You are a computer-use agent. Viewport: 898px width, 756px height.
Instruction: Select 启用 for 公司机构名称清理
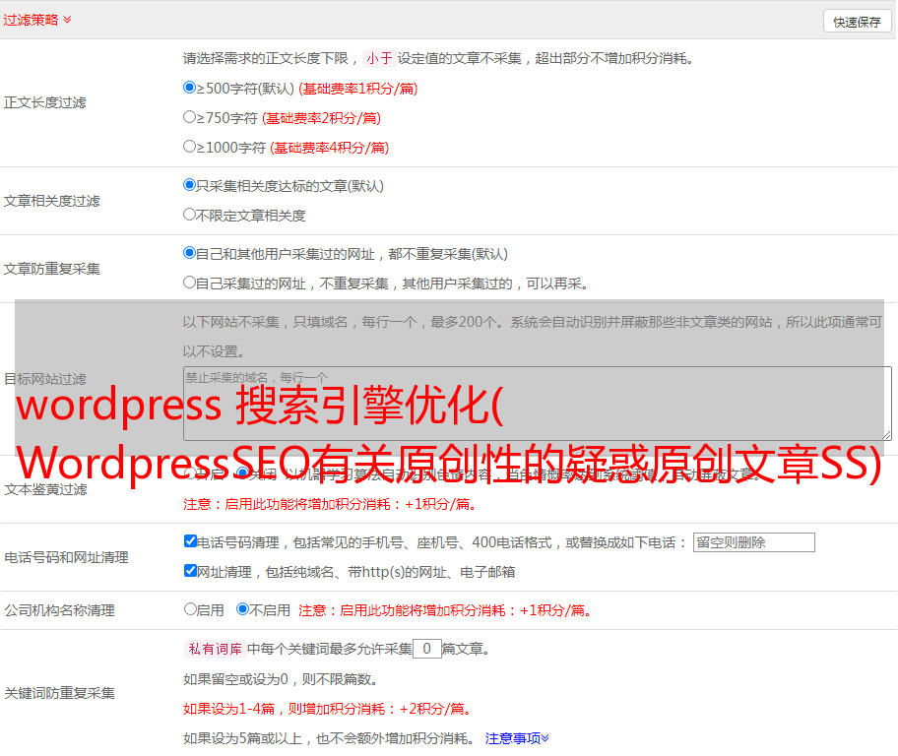point(190,609)
